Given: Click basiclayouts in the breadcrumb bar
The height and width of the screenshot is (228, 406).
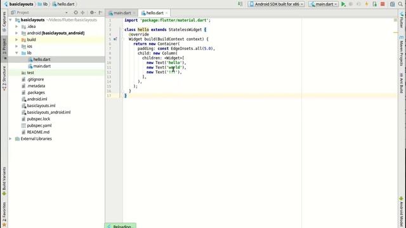Looking at the screenshot, I should click(x=18, y=4).
